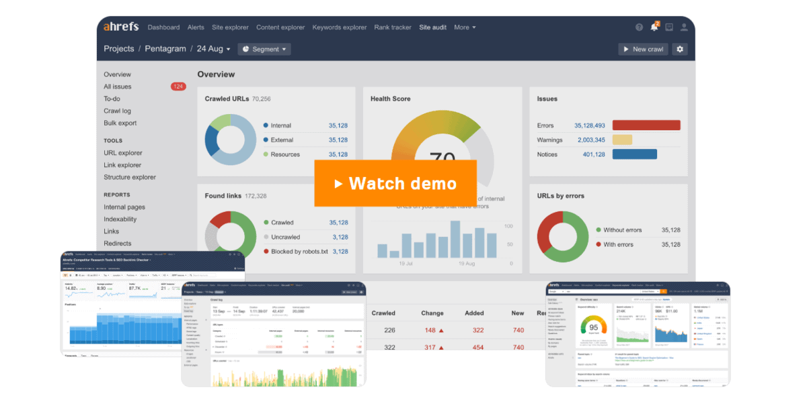Click the Without errors legend entry
807x412 pixels.
tap(619, 230)
